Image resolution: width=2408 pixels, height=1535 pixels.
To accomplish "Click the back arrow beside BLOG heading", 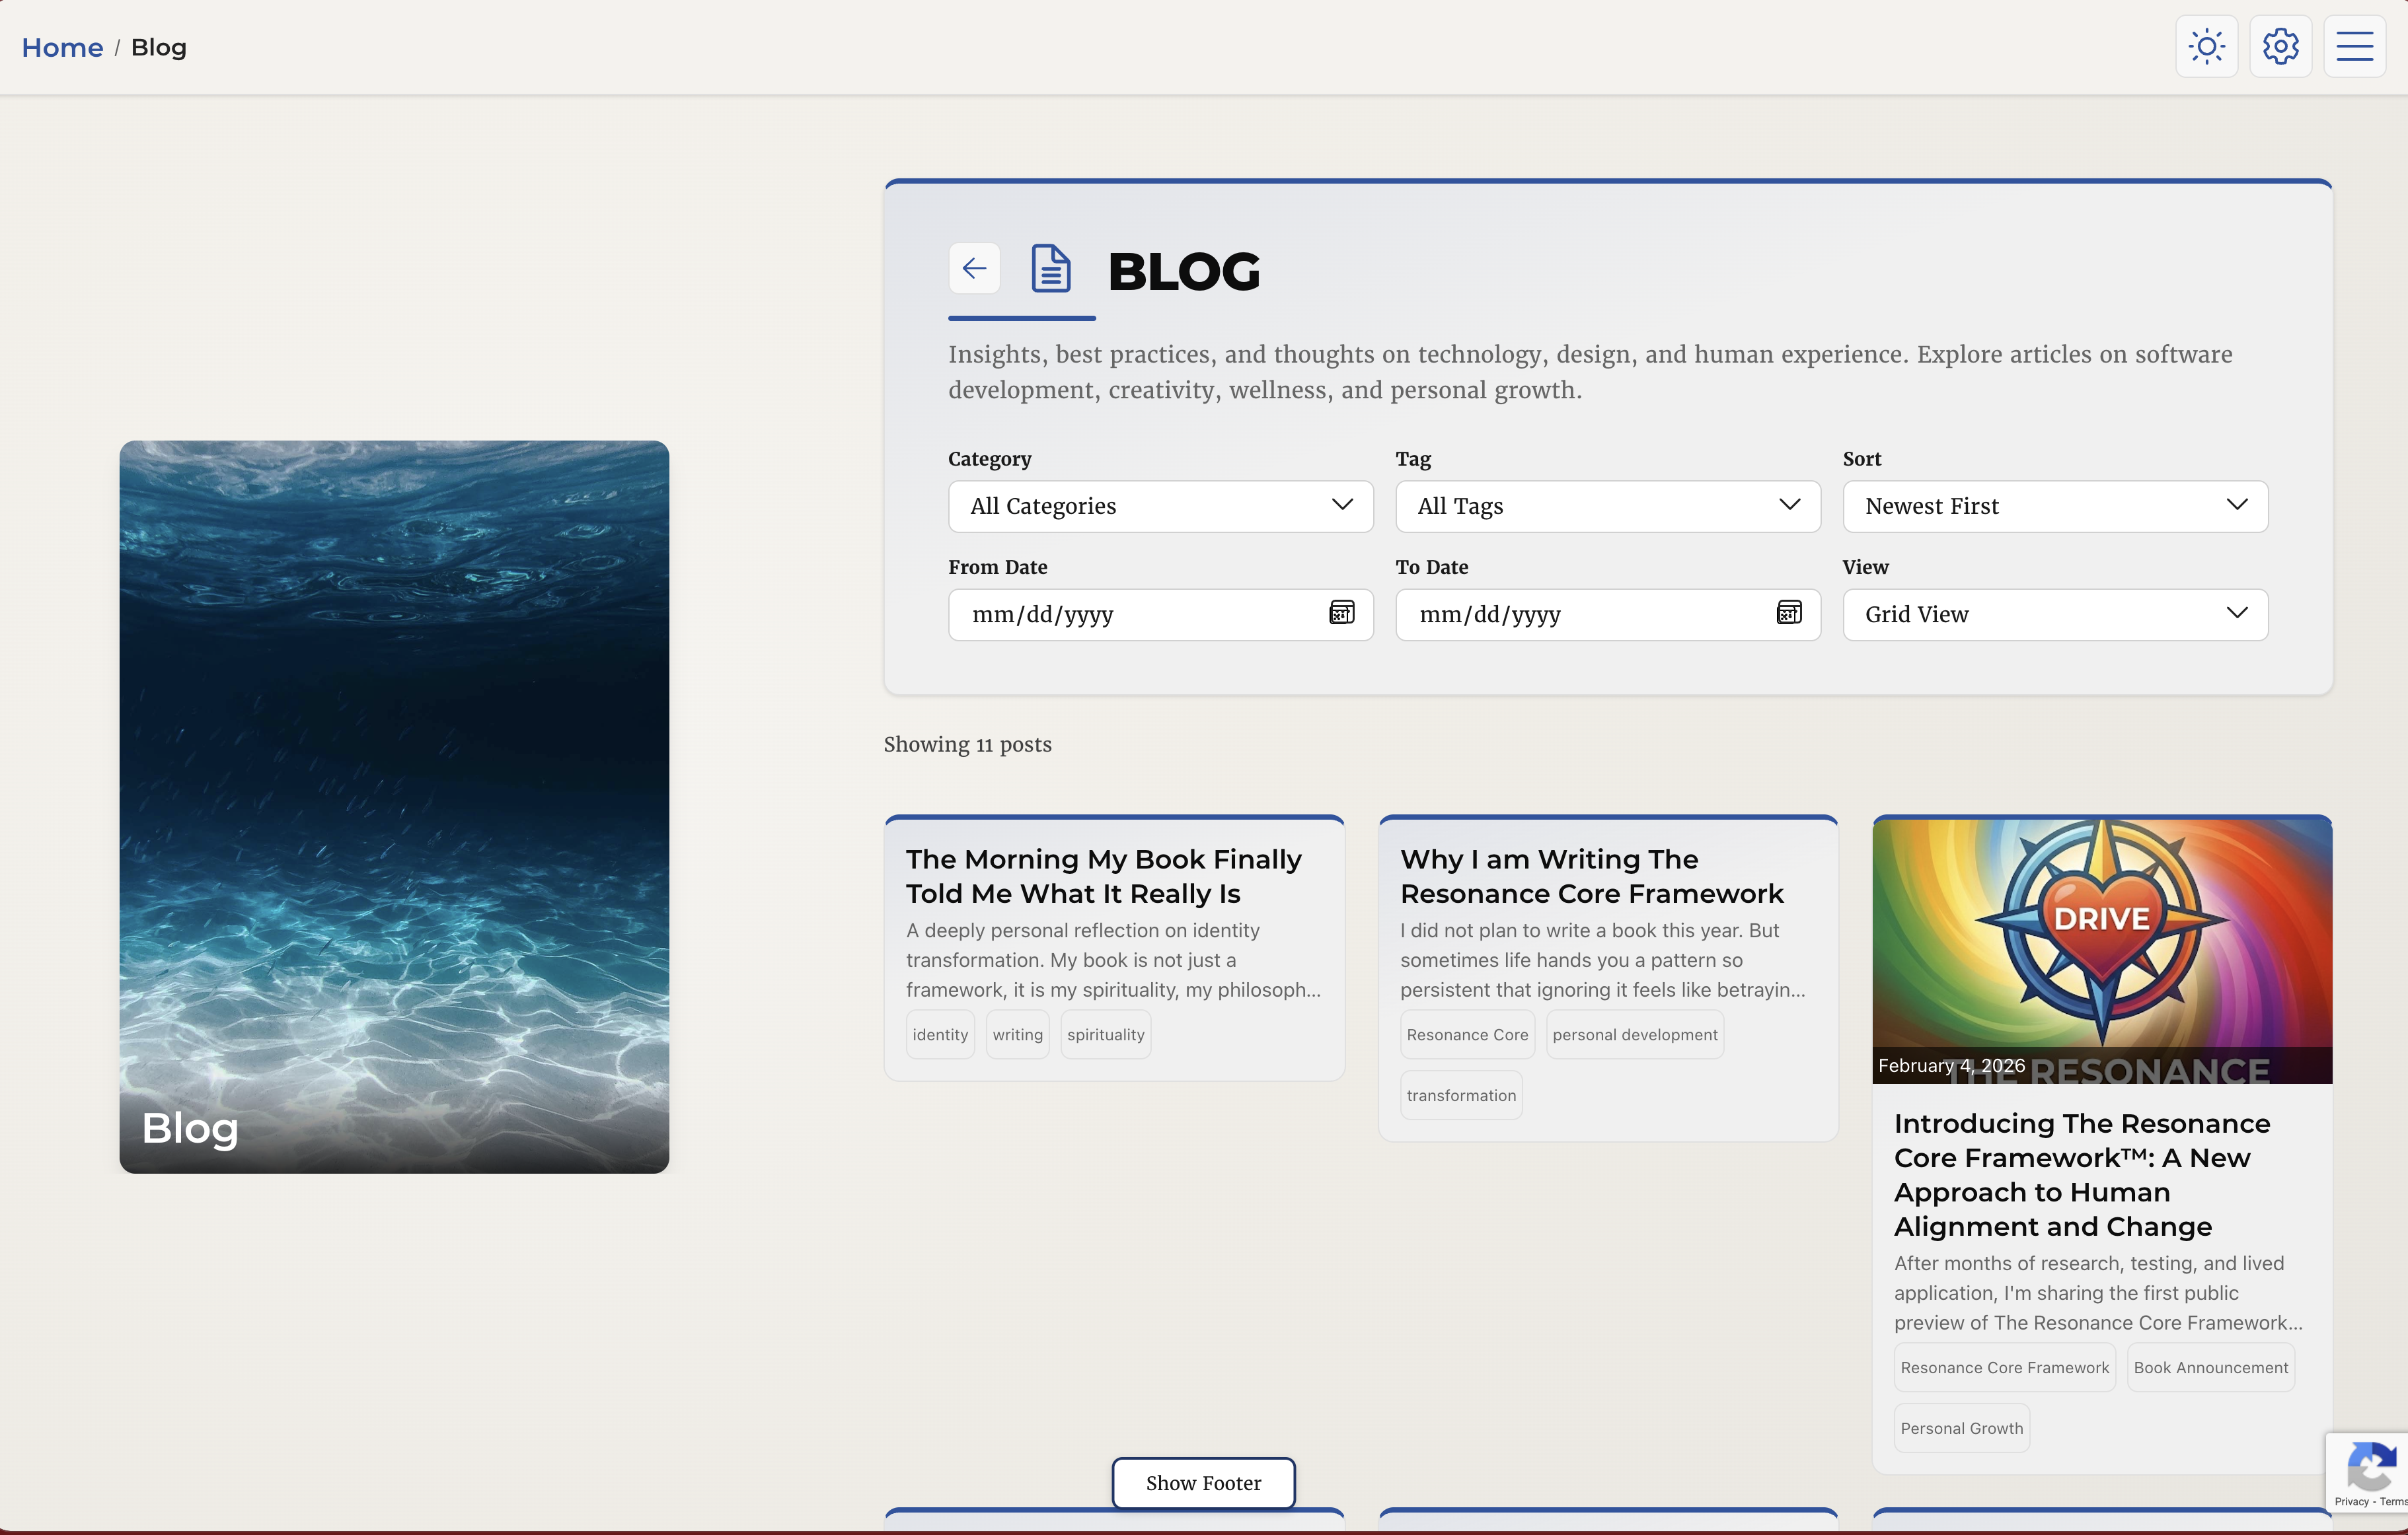I will tap(974, 268).
